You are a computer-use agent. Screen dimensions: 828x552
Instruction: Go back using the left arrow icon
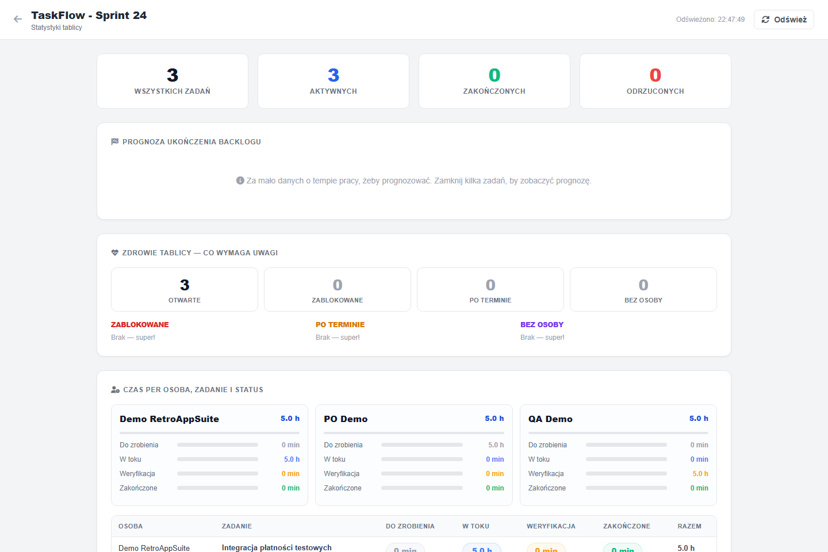click(x=18, y=20)
